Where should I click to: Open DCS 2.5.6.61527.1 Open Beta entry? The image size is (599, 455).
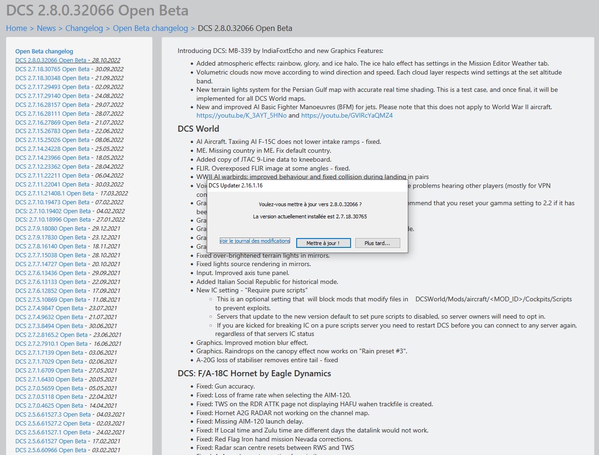53,432
